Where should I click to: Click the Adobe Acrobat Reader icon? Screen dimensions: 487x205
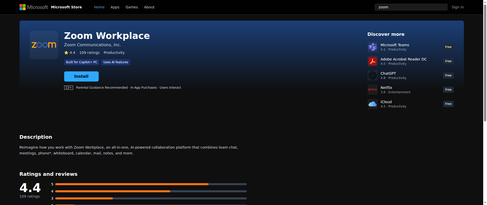[x=373, y=61]
